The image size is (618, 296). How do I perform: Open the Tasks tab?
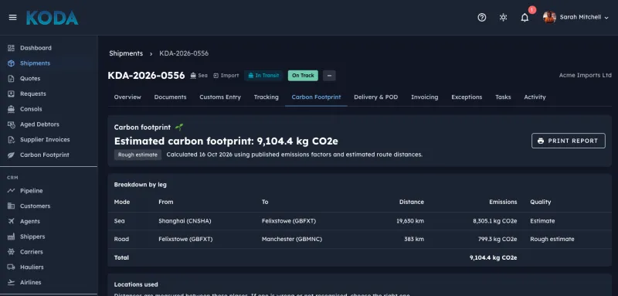pos(503,97)
